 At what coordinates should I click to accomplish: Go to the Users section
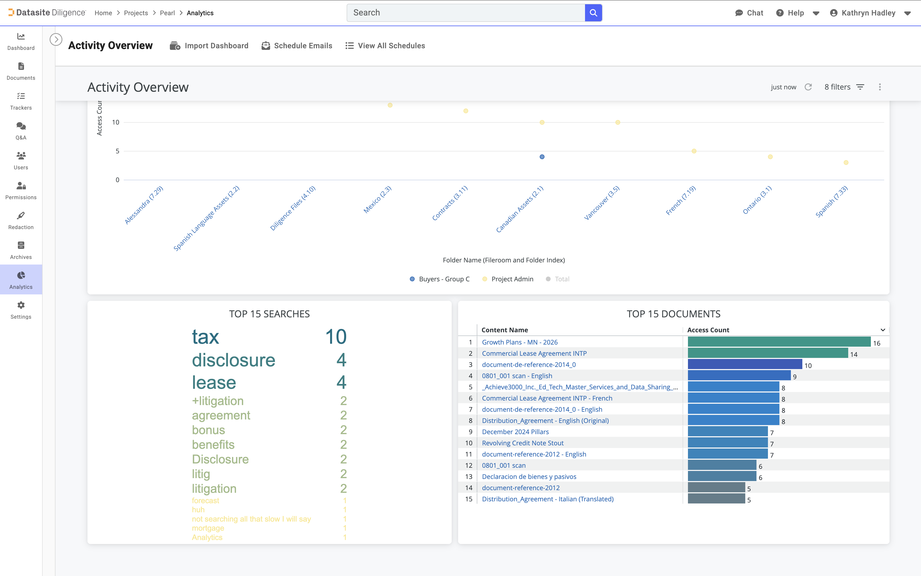point(21,160)
